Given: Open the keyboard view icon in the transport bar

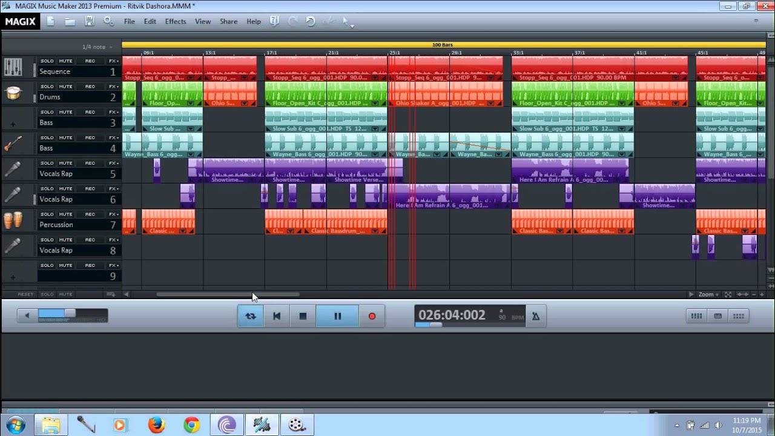Looking at the screenshot, I should [717, 315].
